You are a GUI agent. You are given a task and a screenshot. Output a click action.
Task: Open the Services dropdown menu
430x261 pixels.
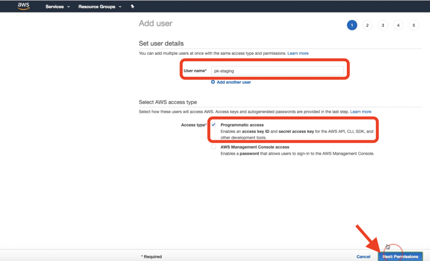pyautogui.click(x=57, y=7)
